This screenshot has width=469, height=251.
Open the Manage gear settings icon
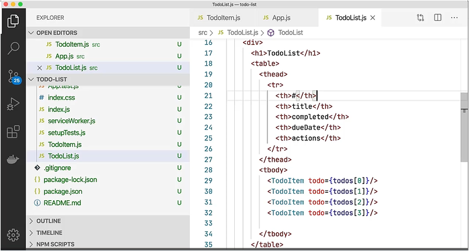(x=13, y=235)
